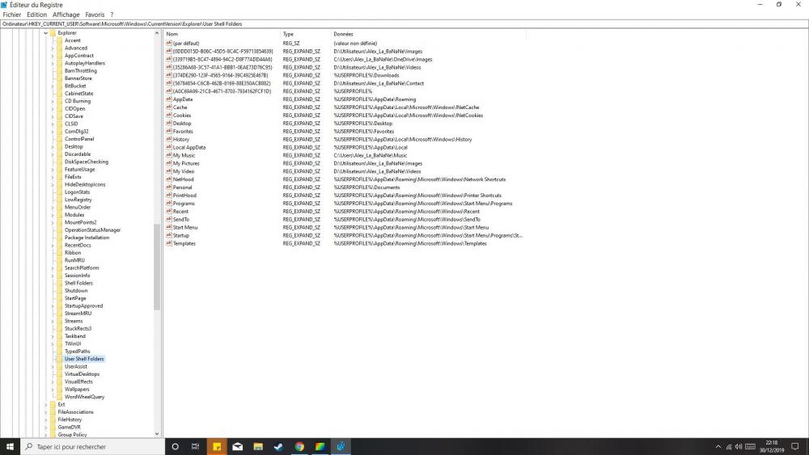Click the Registry Editor taskbar icon
809x455 pixels.
click(x=341, y=447)
